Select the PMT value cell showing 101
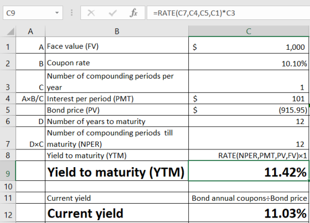The width and height of the screenshot is (310, 223). pyautogui.click(x=249, y=98)
